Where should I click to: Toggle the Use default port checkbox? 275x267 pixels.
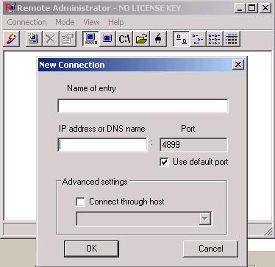pyautogui.click(x=164, y=162)
